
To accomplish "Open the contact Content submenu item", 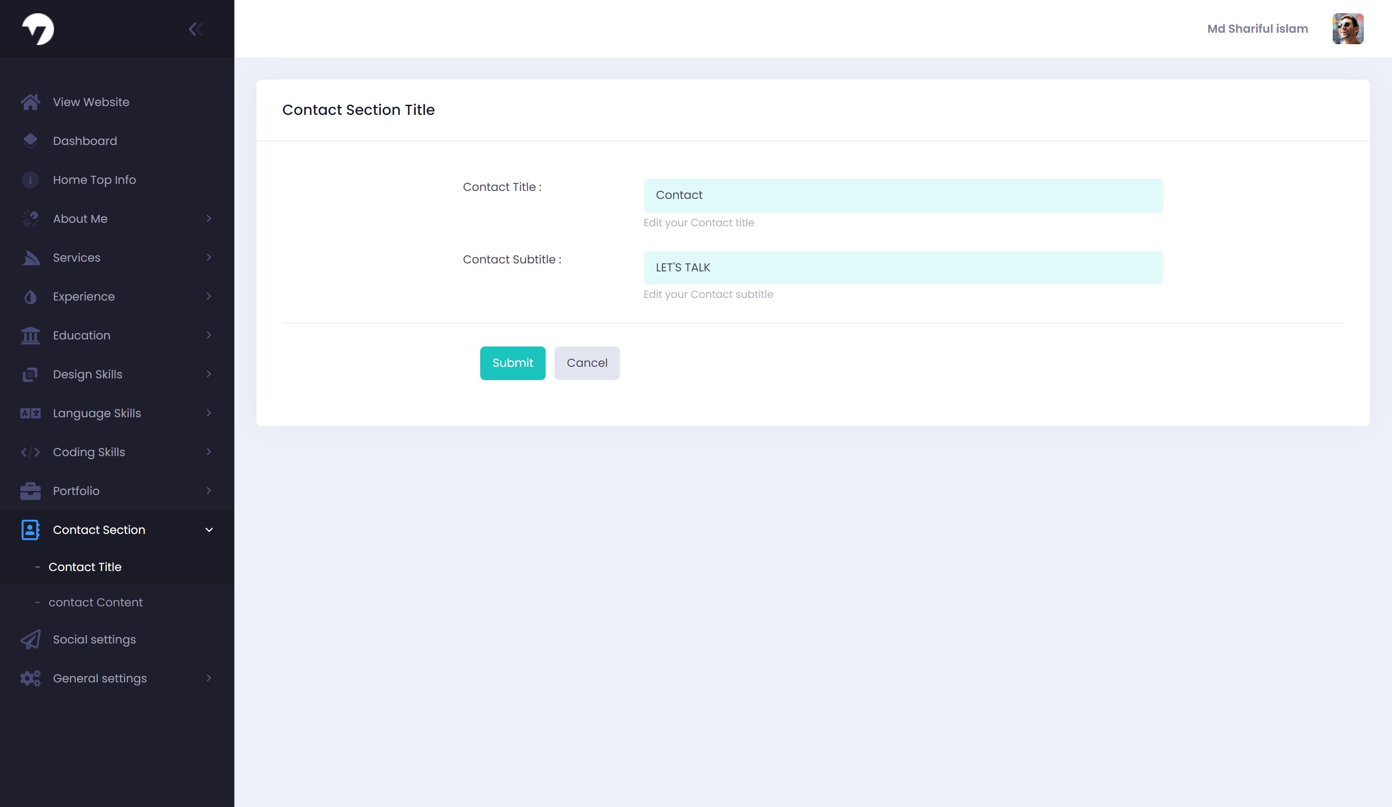I will [96, 602].
